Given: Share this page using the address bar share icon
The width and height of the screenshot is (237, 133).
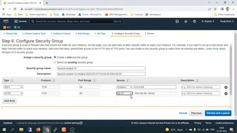Looking at the screenshot, I should pos(210,9).
